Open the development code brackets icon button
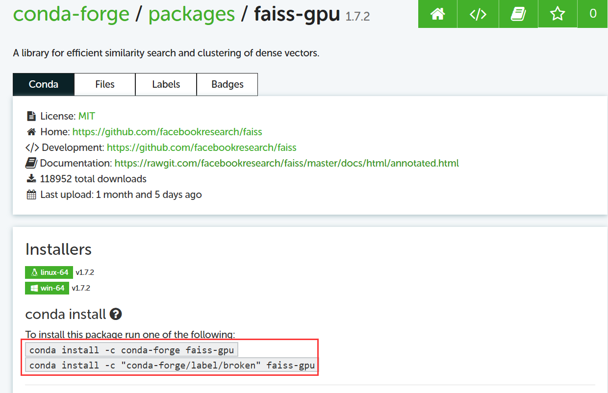Viewport: 608px width, 393px height. tap(478, 14)
